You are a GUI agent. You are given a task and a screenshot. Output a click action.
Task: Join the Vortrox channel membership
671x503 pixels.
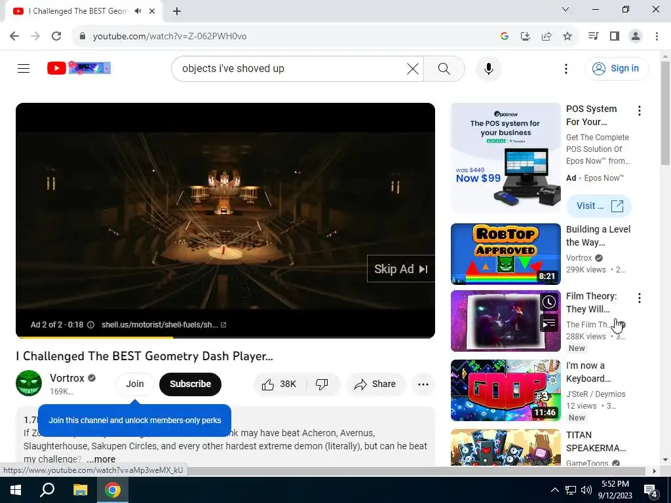click(135, 384)
